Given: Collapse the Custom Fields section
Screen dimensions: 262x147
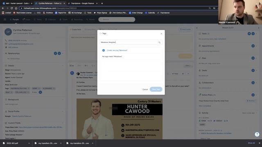Looking at the screenshot, I should (63, 123).
